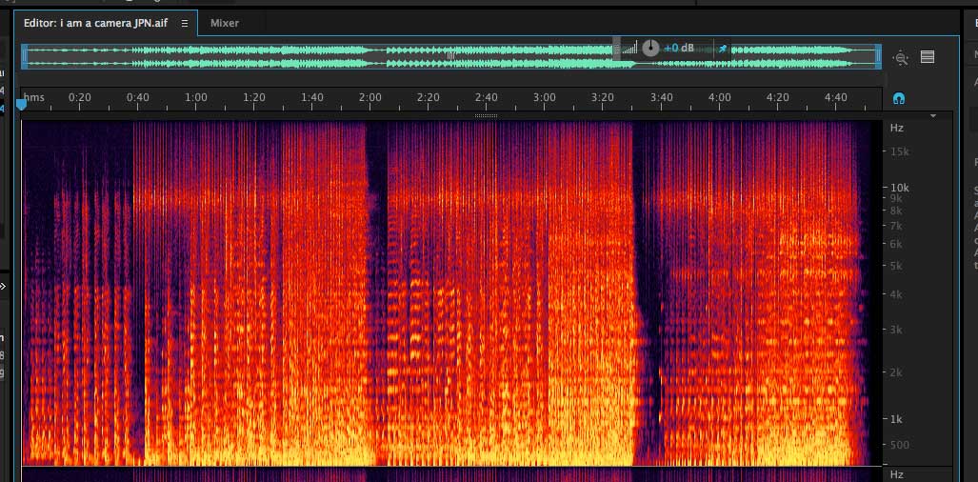Click the hms time format label
Viewport: 978px width, 482px height.
tap(34, 97)
